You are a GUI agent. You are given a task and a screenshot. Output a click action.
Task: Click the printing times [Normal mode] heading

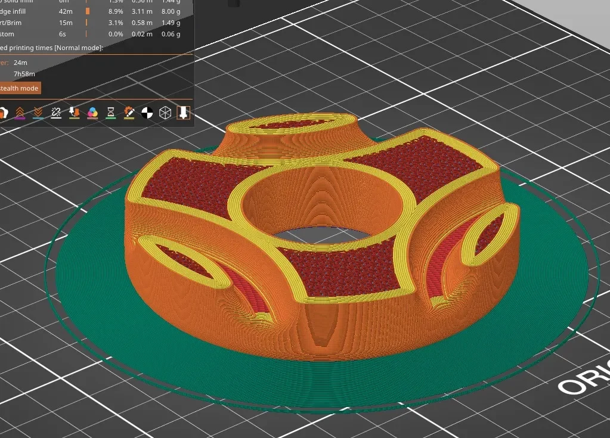[x=51, y=48]
